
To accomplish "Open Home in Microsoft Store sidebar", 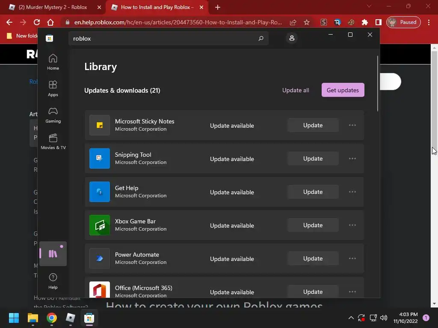I will (53, 62).
